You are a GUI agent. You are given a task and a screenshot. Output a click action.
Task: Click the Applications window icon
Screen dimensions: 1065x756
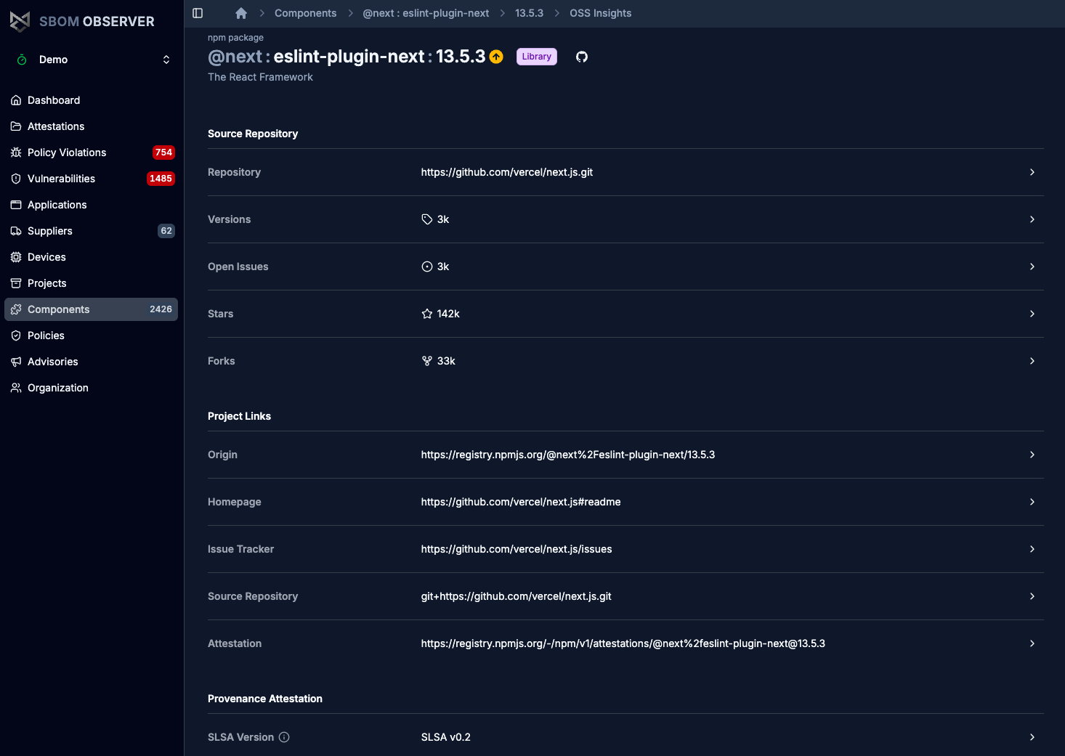(16, 205)
